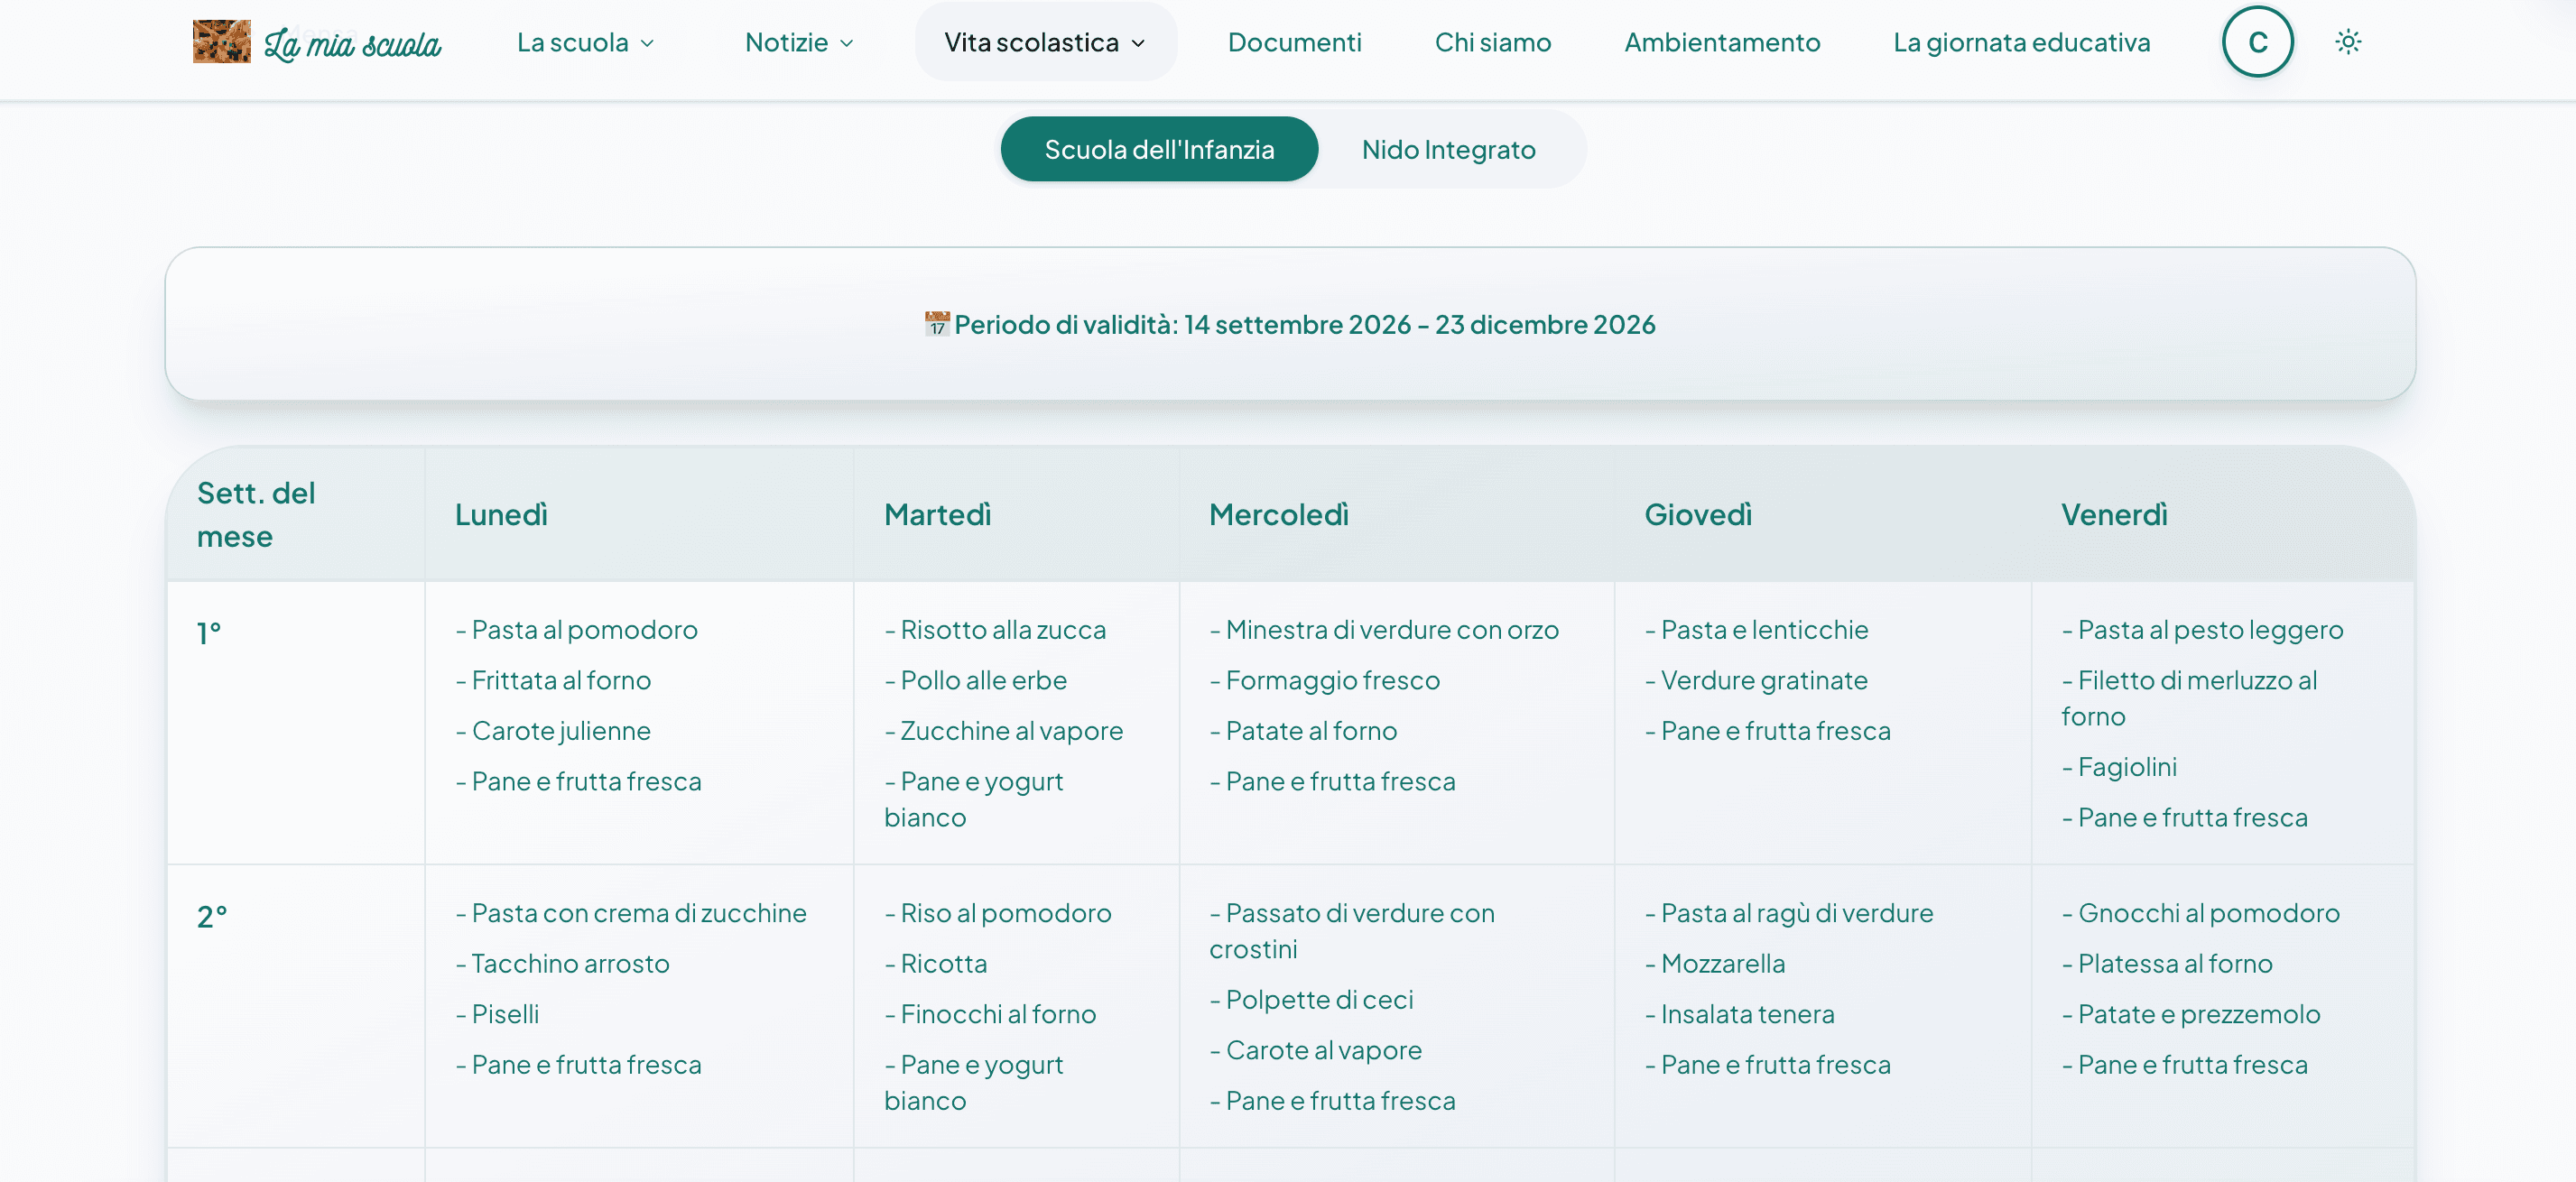This screenshot has width=2576, height=1182.
Task: Select Risotto alla zucca text
Action: tap(995, 629)
